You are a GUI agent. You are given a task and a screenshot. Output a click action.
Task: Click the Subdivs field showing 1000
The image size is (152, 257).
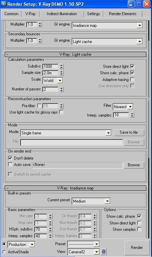point(50,67)
